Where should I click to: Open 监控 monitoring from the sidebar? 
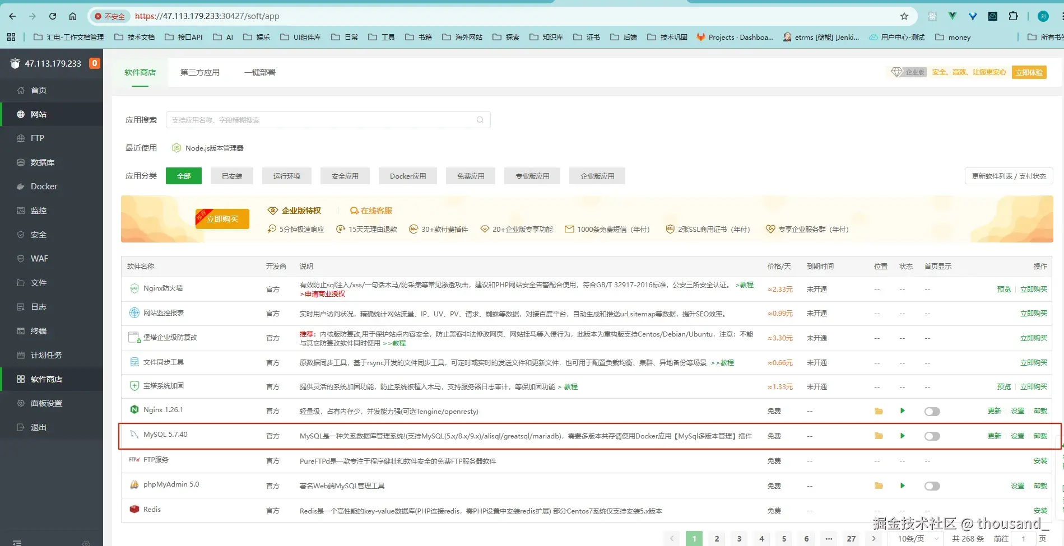(39, 210)
